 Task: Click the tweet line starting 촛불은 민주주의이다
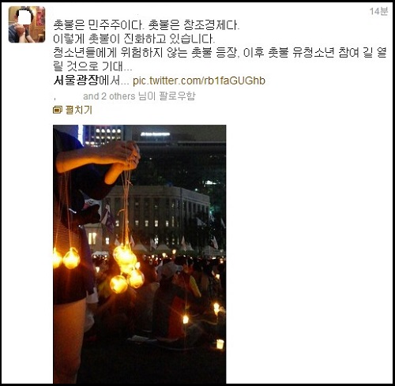(146, 25)
